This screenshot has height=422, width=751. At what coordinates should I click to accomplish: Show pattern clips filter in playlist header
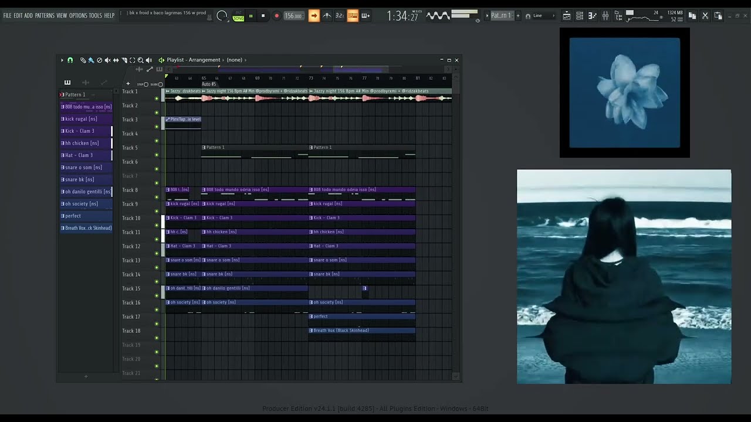click(x=160, y=69)
